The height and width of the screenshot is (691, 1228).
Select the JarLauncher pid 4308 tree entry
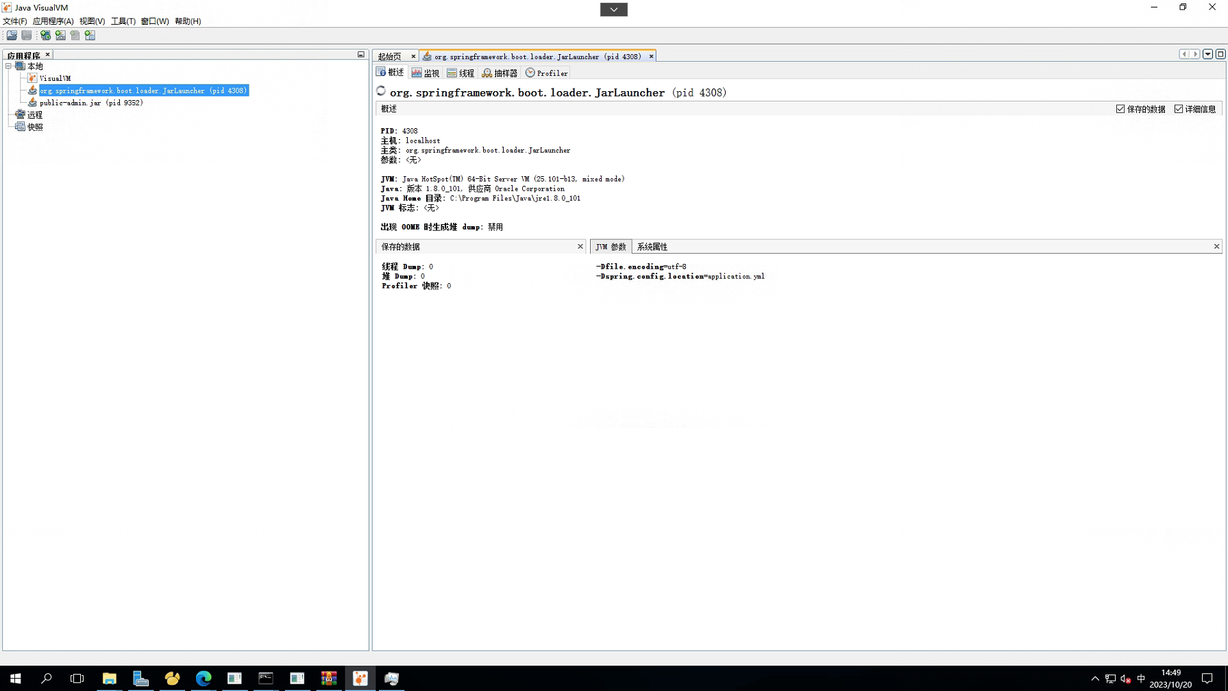[x=143, y=90]
